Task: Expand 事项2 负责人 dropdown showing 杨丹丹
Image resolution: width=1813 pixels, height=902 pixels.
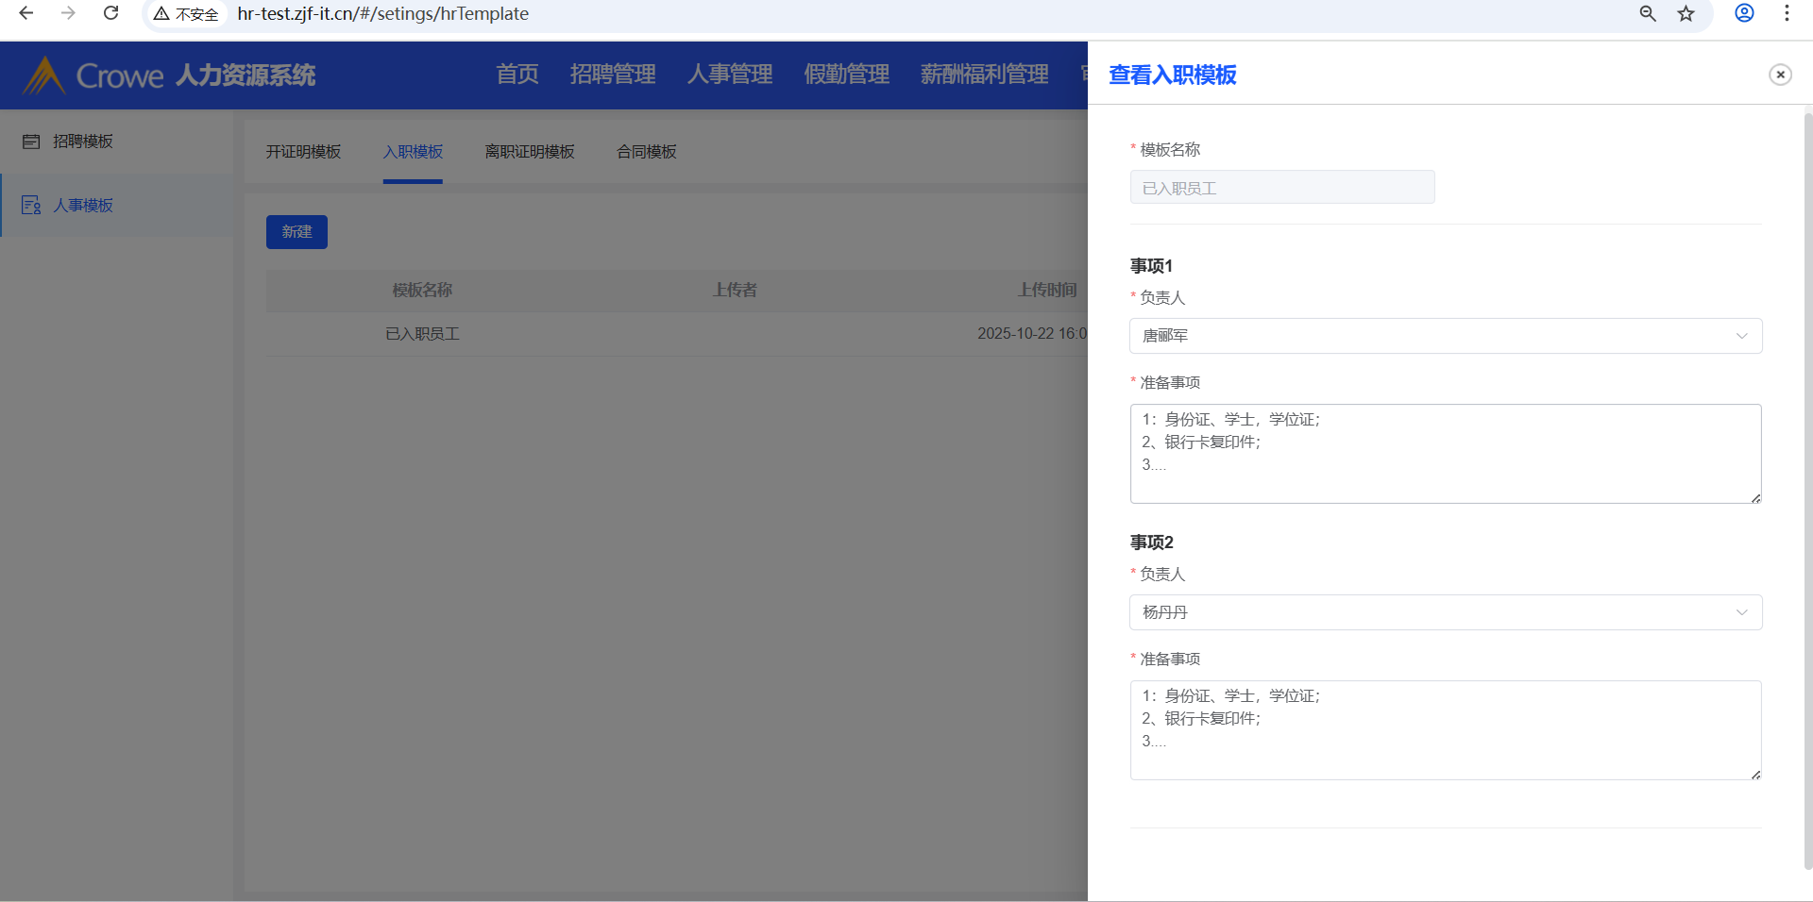Action: (x=1445, y=612)
